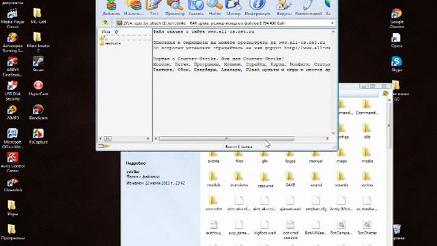Viewport: 437px width, 246px height.
Task: Click the Просмотр (View) toolbar icon
Action: click(175, 8)
